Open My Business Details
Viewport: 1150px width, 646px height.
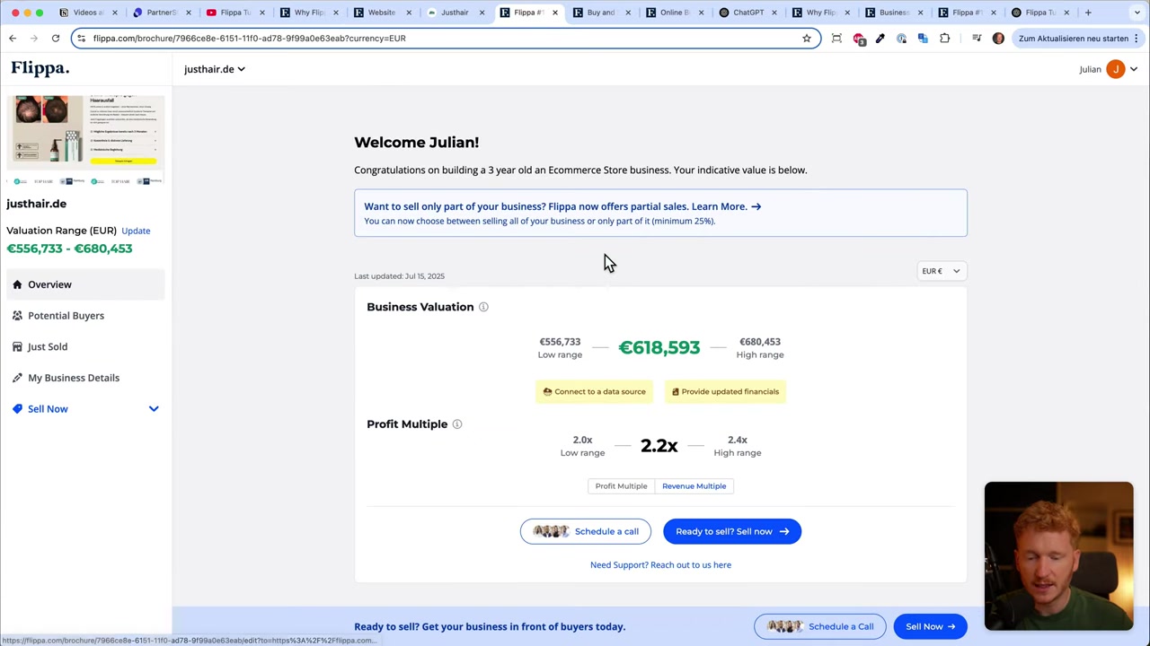pos(74,378)
